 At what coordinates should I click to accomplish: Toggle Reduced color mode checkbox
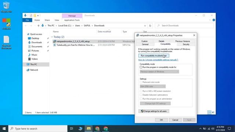(x=141, y=82)
